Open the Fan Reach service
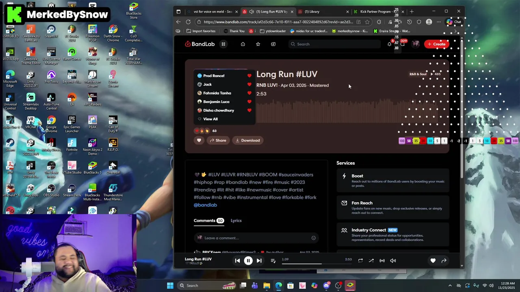The width and height of the screenshot is (520, 292). 393,208
